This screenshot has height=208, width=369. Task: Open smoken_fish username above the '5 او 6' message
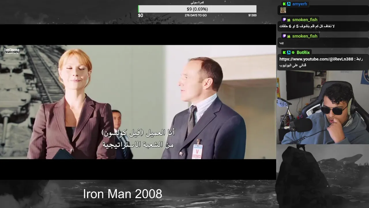[x=305, y=20]
